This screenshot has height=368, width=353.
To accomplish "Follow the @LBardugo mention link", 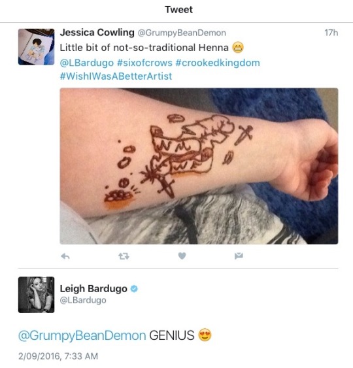I will click(86, 63).
